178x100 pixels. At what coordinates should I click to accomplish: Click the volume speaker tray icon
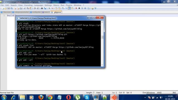(x=161, y=97)
